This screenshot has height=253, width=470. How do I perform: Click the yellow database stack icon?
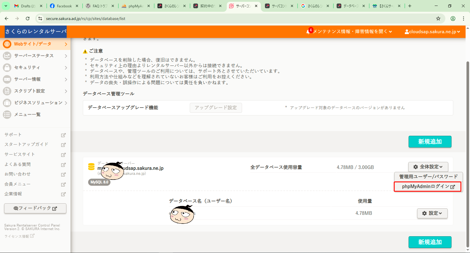[91, 167]
